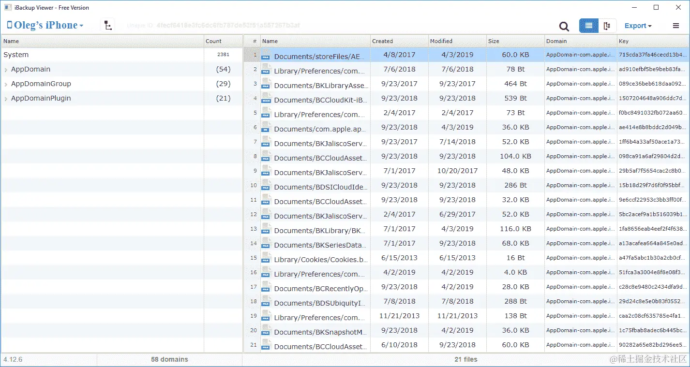Click the 104.0 KB size cell
Image resolution: width=690 pixels, height=367 pixels.
[x=516, y=156]
